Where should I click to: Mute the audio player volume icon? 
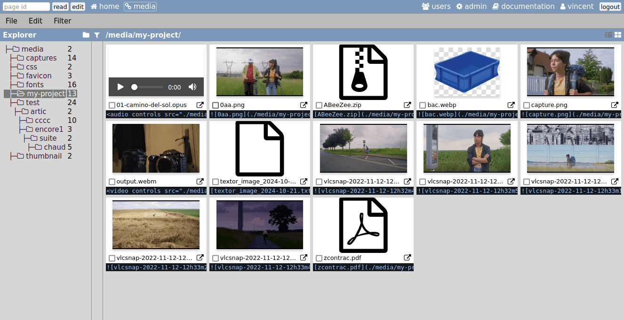coord(192,87)
